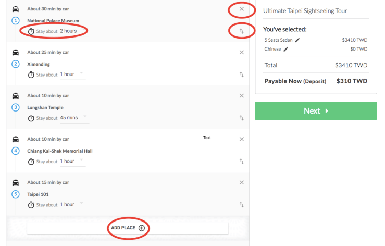This screenshot has width=385, height=246.
Task: Click reorder arrows for National Palace Museum
Action: [241, 31]
